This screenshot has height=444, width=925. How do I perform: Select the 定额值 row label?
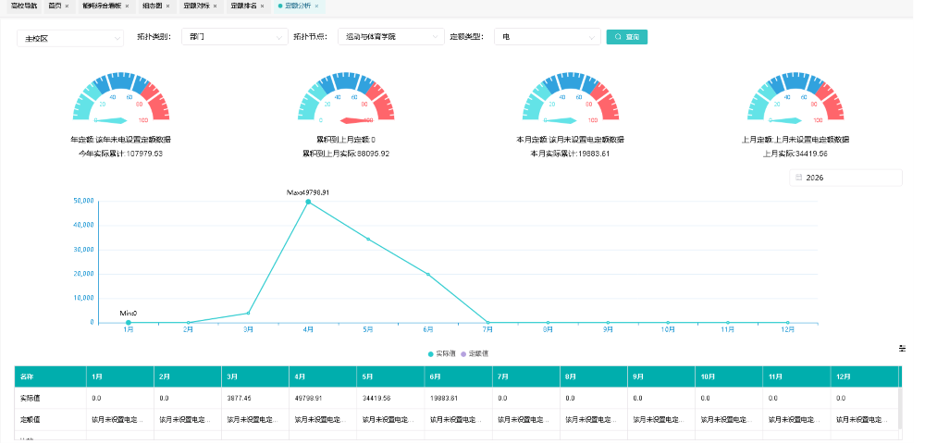coord(31,420)
